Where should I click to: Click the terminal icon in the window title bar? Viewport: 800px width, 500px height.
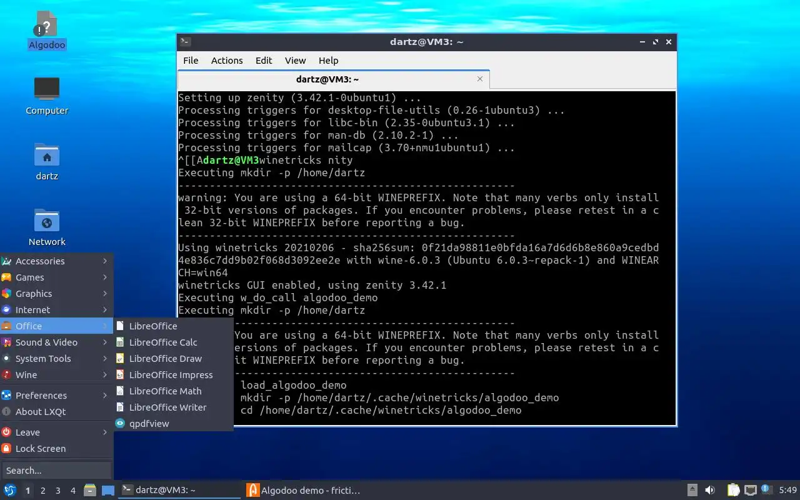(x=185, y=42)
